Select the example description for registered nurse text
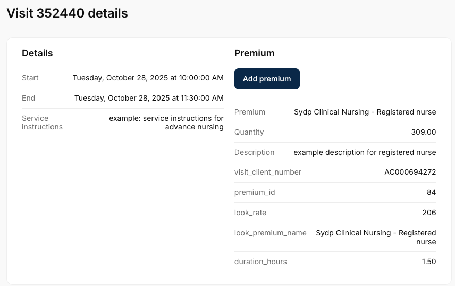Viewport: 455px width, 286px height. pyautogui.click(x=365, y=152)
